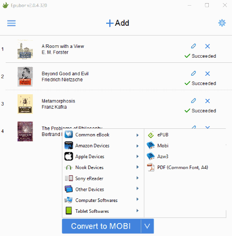Viewport: 232px width, 236px height.
Task: Click the Add button to import books
Action: [118, 23]
